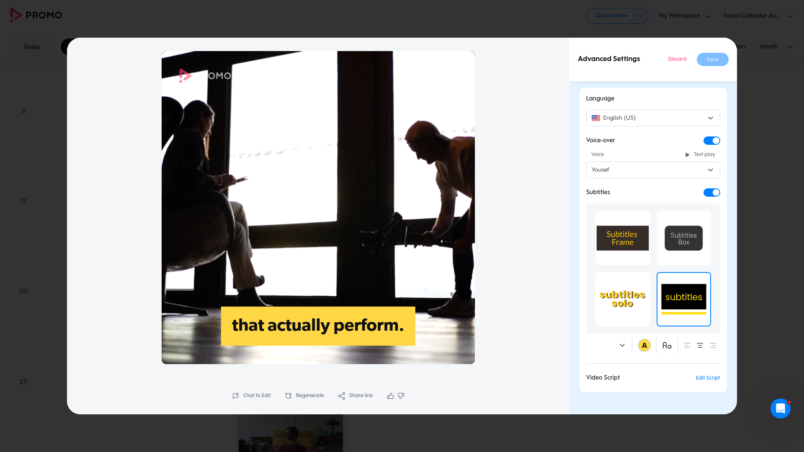Align subtitles to the left
The image size is (804, 452).
pos(687,346)
